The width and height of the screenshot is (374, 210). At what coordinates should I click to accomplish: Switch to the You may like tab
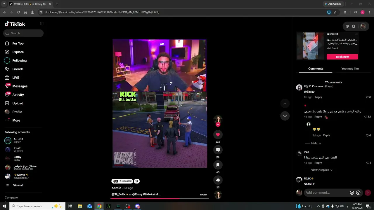tap(350, 69)
